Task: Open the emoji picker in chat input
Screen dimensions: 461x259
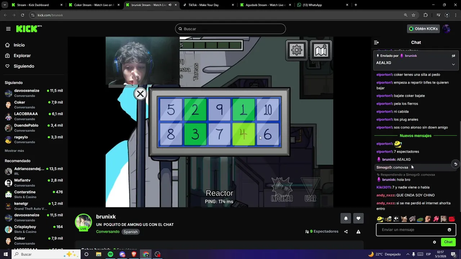Action: (x=449, y=230)
